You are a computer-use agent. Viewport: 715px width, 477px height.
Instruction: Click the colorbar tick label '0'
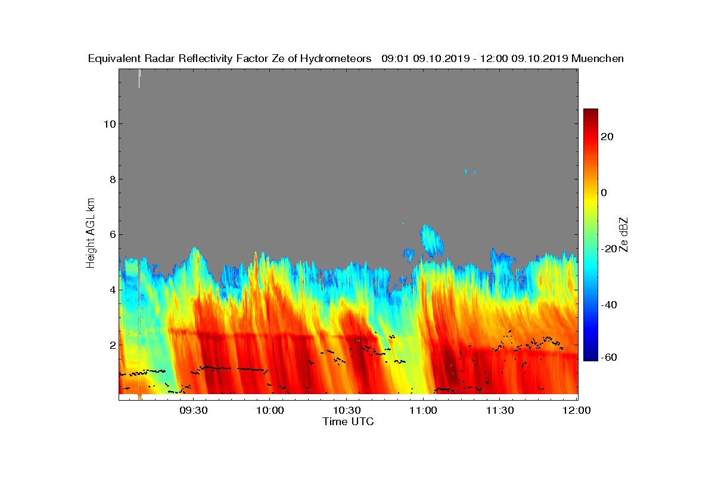coord(605,193)
